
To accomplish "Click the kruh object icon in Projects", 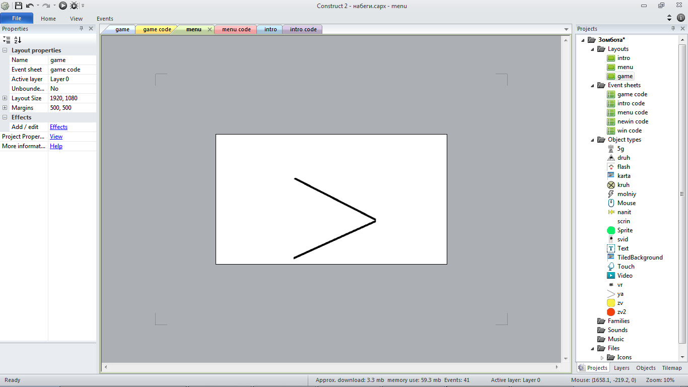I will [611, 185].
